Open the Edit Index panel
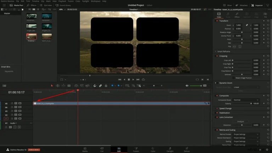272x153 pixels. [x=46, y=5]
